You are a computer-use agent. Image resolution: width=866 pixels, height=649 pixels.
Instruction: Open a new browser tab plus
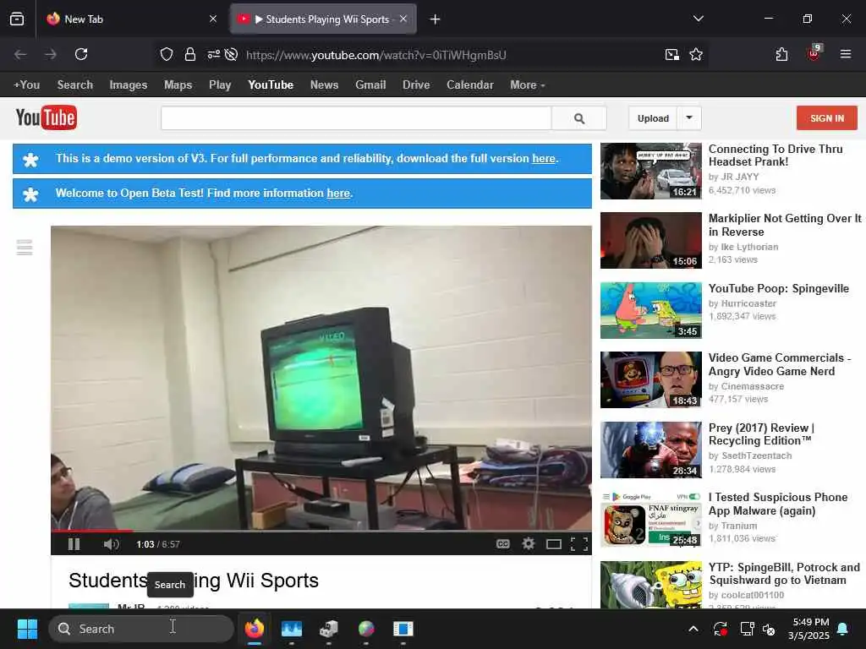(436, 19)
